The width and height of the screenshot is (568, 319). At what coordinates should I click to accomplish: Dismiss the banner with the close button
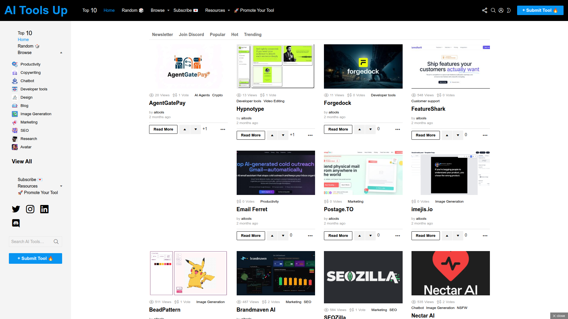click(x=559, y=316)
